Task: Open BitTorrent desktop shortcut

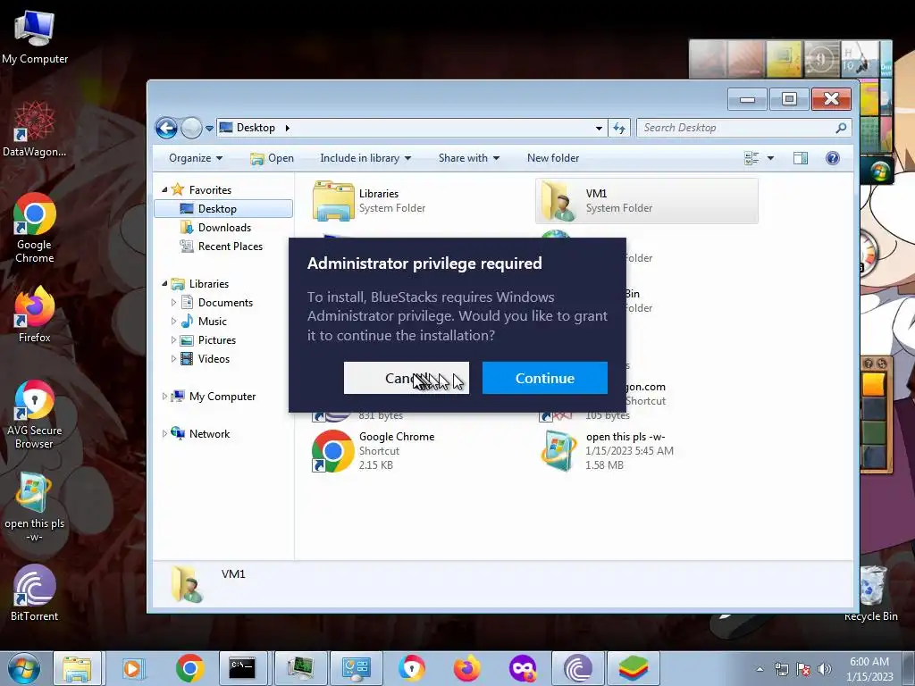Action: coord(35,593)
